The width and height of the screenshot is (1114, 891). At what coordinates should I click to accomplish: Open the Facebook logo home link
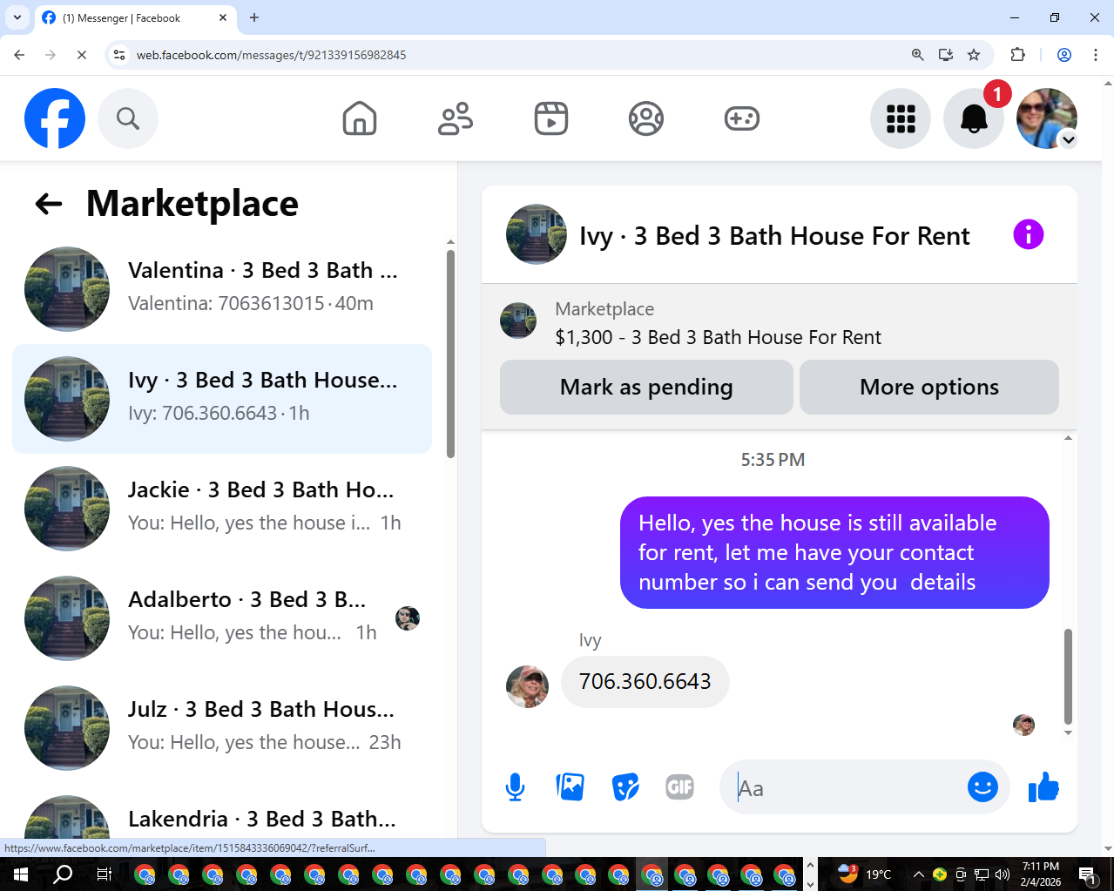click(x=55, y=118)
